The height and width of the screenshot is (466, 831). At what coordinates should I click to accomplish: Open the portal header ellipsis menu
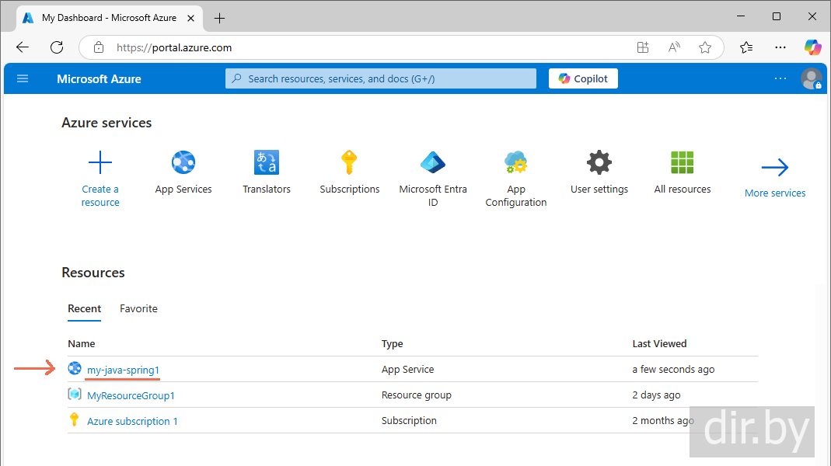(x=780, y=78)
